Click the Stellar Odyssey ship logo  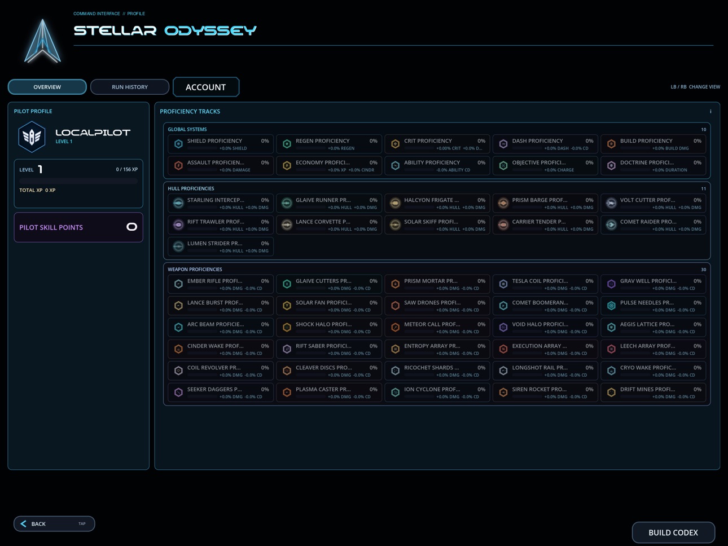click(42, 41)
